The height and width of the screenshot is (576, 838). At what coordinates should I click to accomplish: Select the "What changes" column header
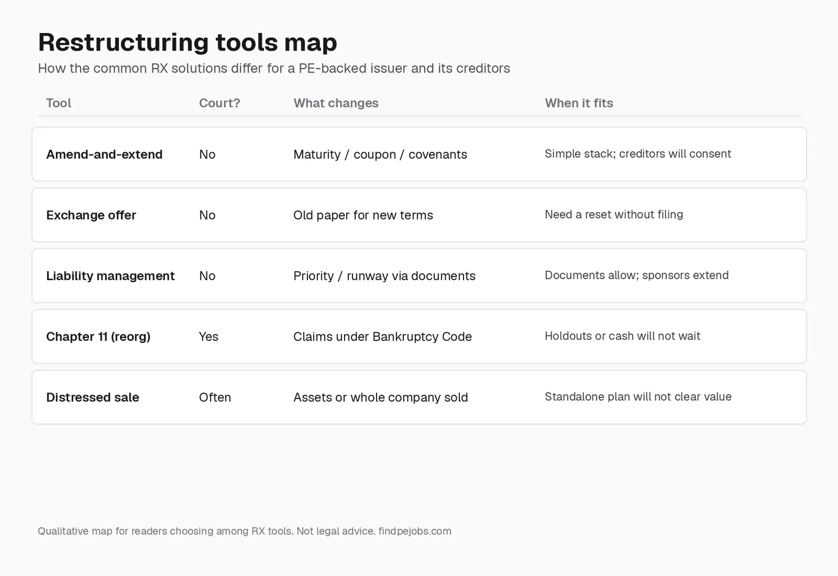(336, 103)
